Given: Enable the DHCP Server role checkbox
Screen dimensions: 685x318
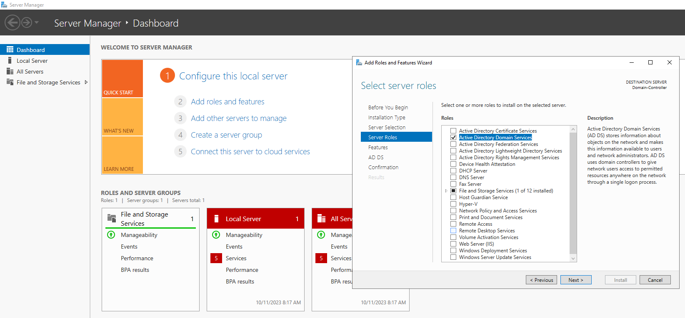Looking at the screenshot, I should [x=453, y=171].
